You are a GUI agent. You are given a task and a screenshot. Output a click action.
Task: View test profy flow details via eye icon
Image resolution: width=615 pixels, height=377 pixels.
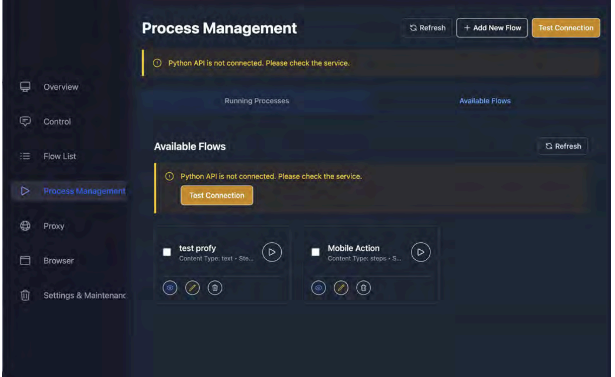tap(170, 288)
